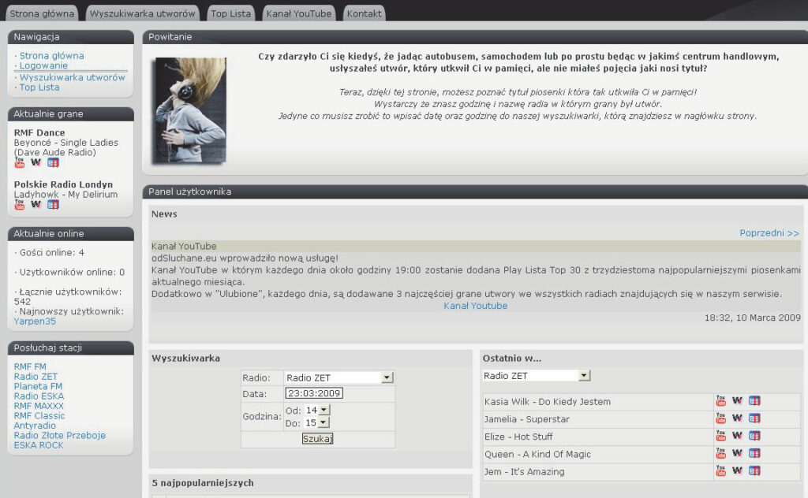Click blue icon under Beyoncé - Single Ladies
This screenshot has width=808, height=498.
tap(53, 162)
